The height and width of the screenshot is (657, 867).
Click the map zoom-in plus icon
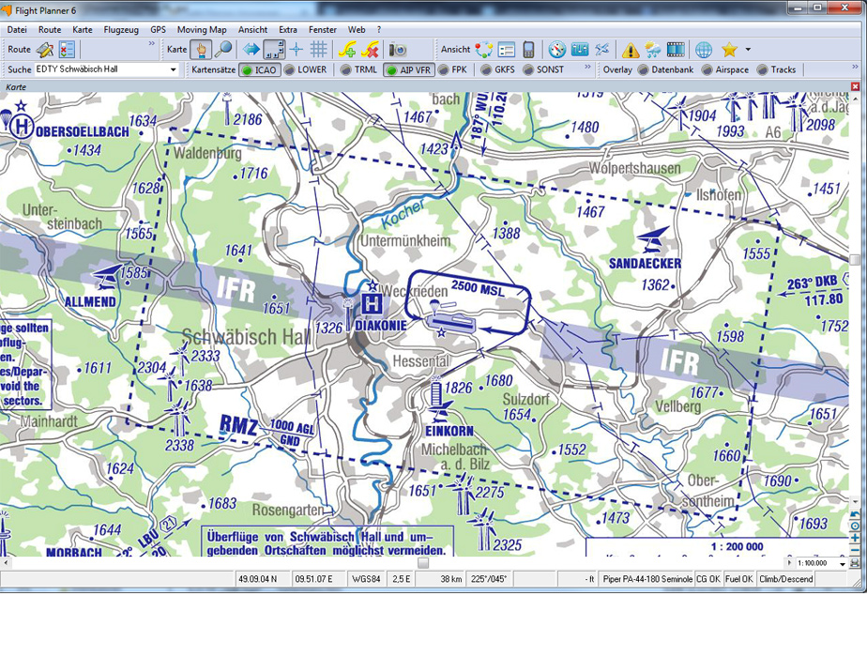[855, 538]
